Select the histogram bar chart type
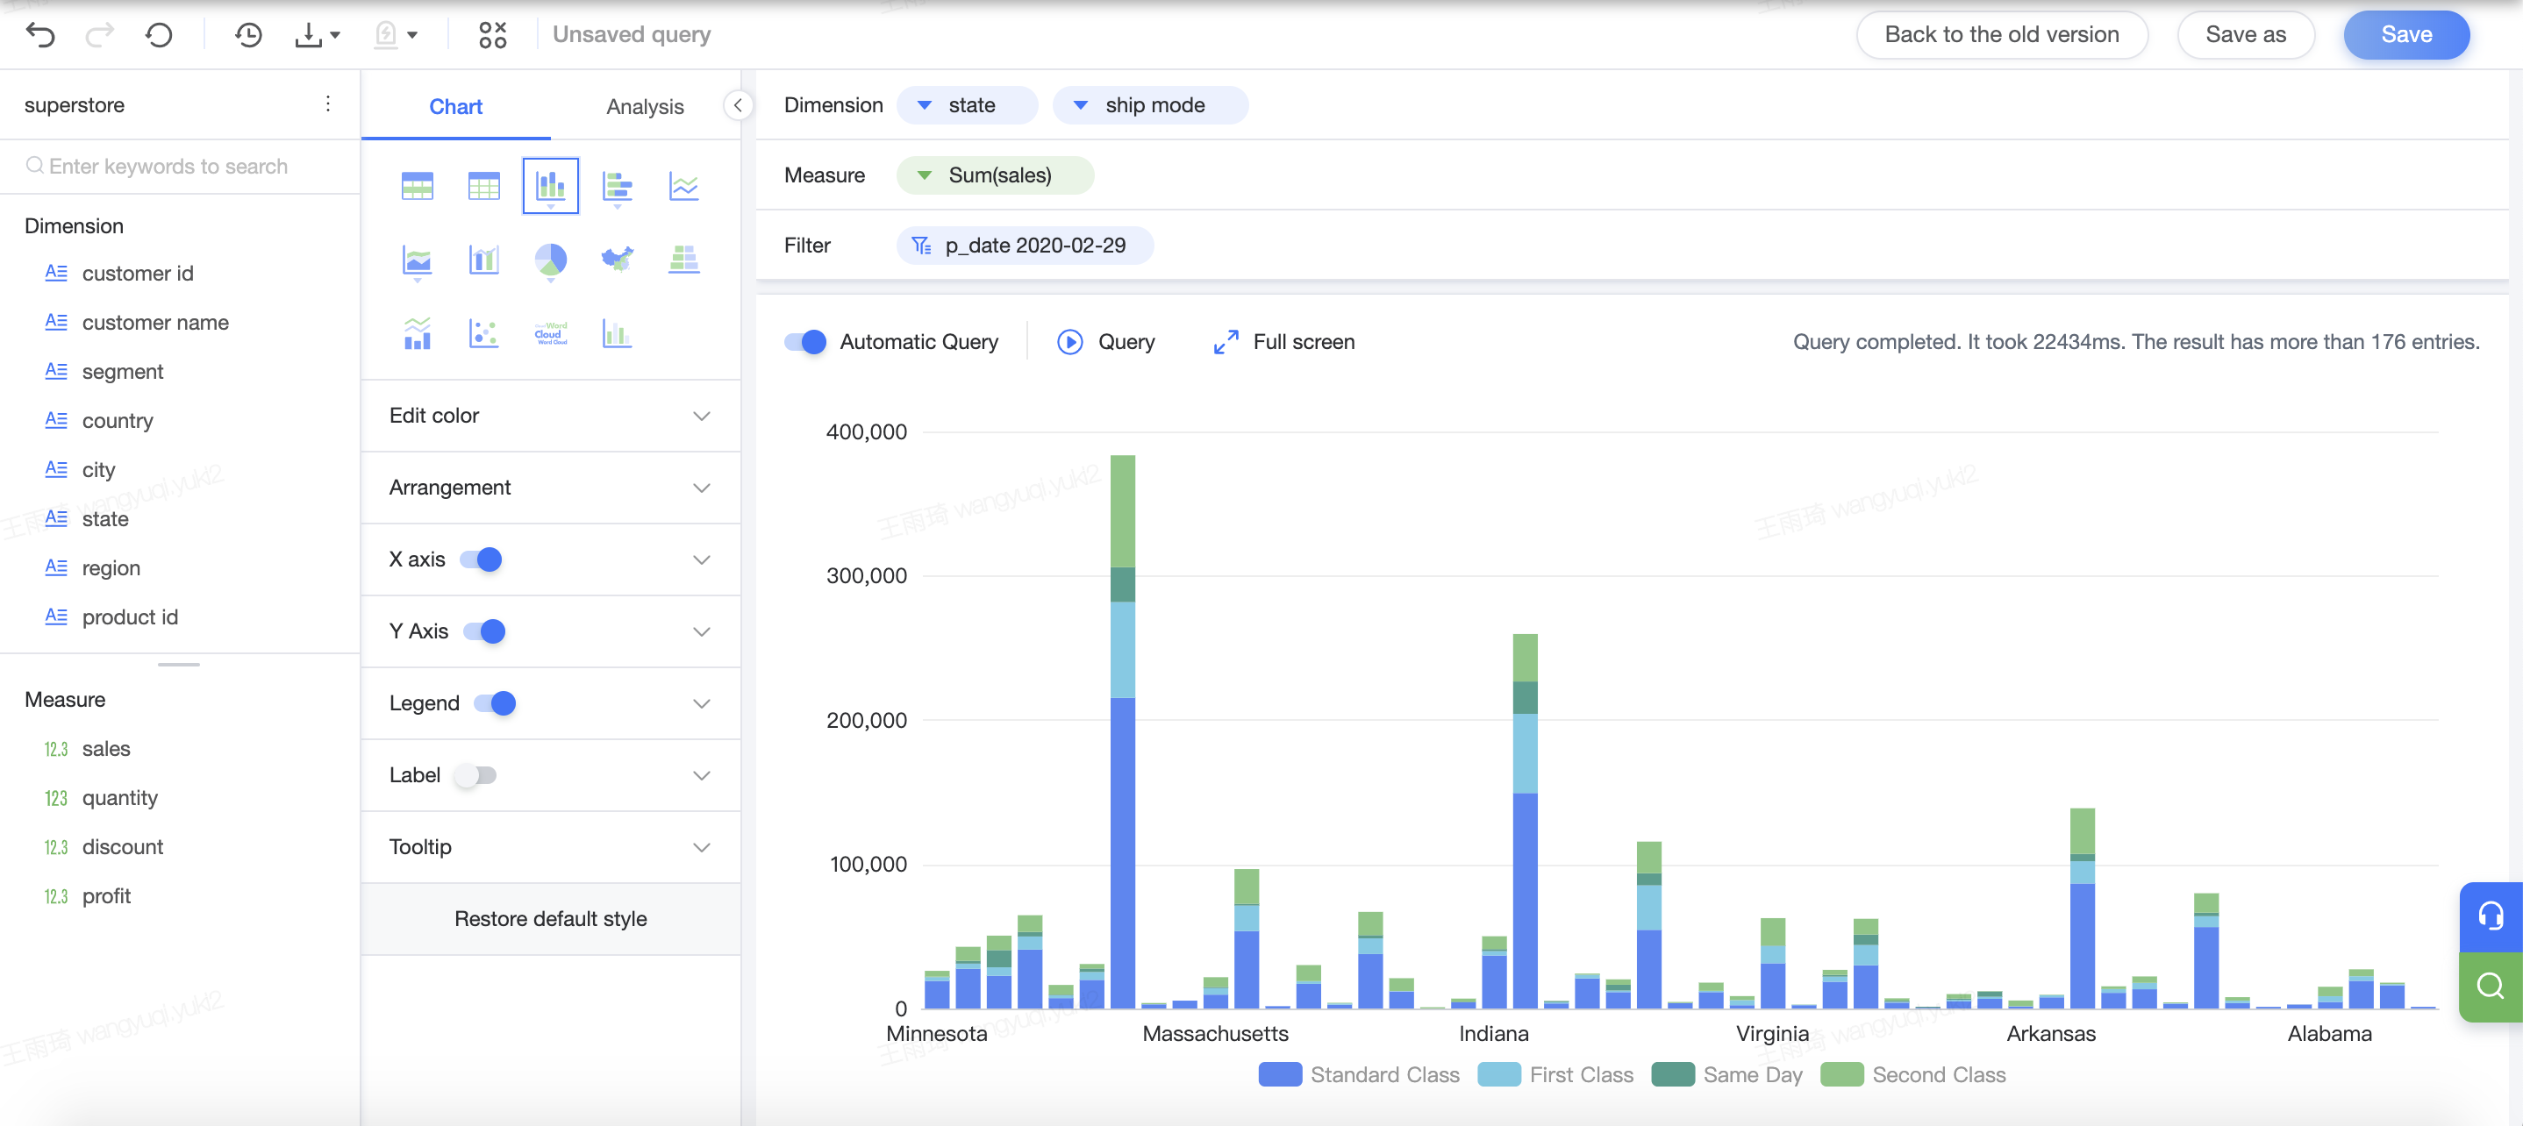Image resolution: width=2523 pixels, height=1126 pixels. pyautogui.click(x=616, y=334)
